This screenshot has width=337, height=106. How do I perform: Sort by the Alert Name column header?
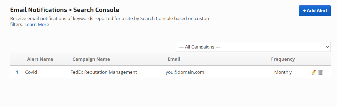click(40, 59)
